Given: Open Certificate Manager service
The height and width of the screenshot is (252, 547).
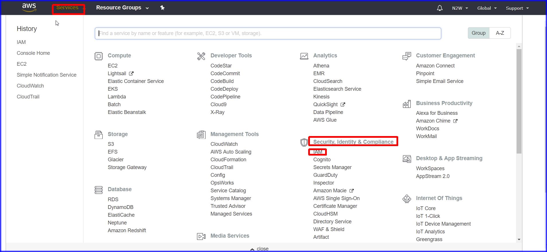Looking at the screenshot, I should point(335,206).
